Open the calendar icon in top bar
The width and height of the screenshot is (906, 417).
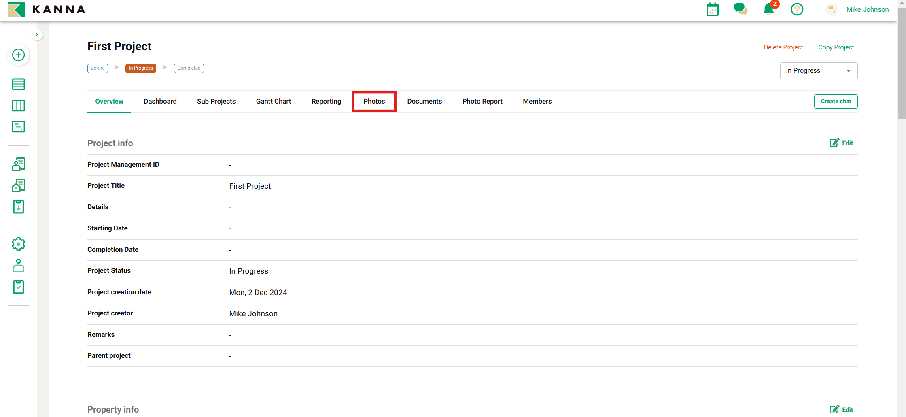[x=712, y=9]
